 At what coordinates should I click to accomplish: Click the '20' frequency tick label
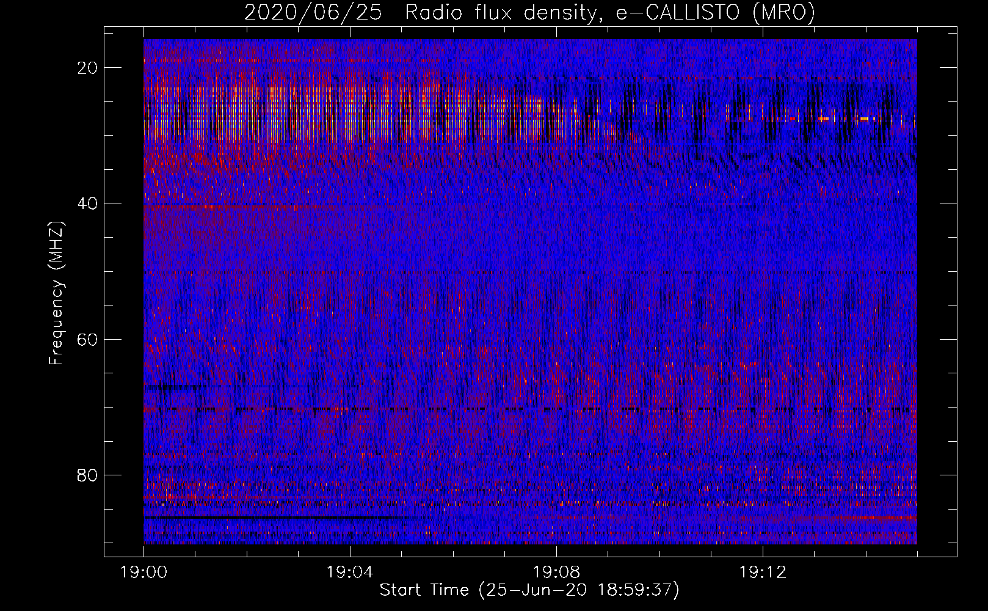[x=88, y=68]
